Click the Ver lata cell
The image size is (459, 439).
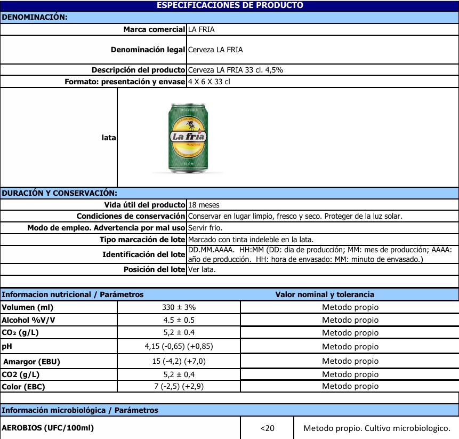pos(202,269)
